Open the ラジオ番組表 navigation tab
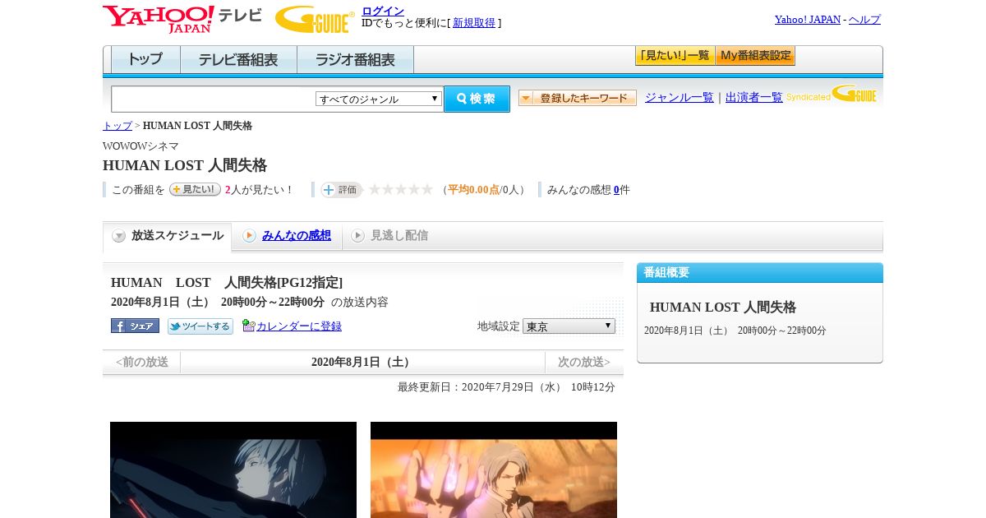 click(355, 60)
